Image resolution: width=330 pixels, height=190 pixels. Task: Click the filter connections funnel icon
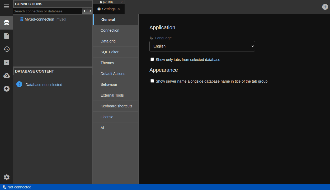tap(84, 11)
